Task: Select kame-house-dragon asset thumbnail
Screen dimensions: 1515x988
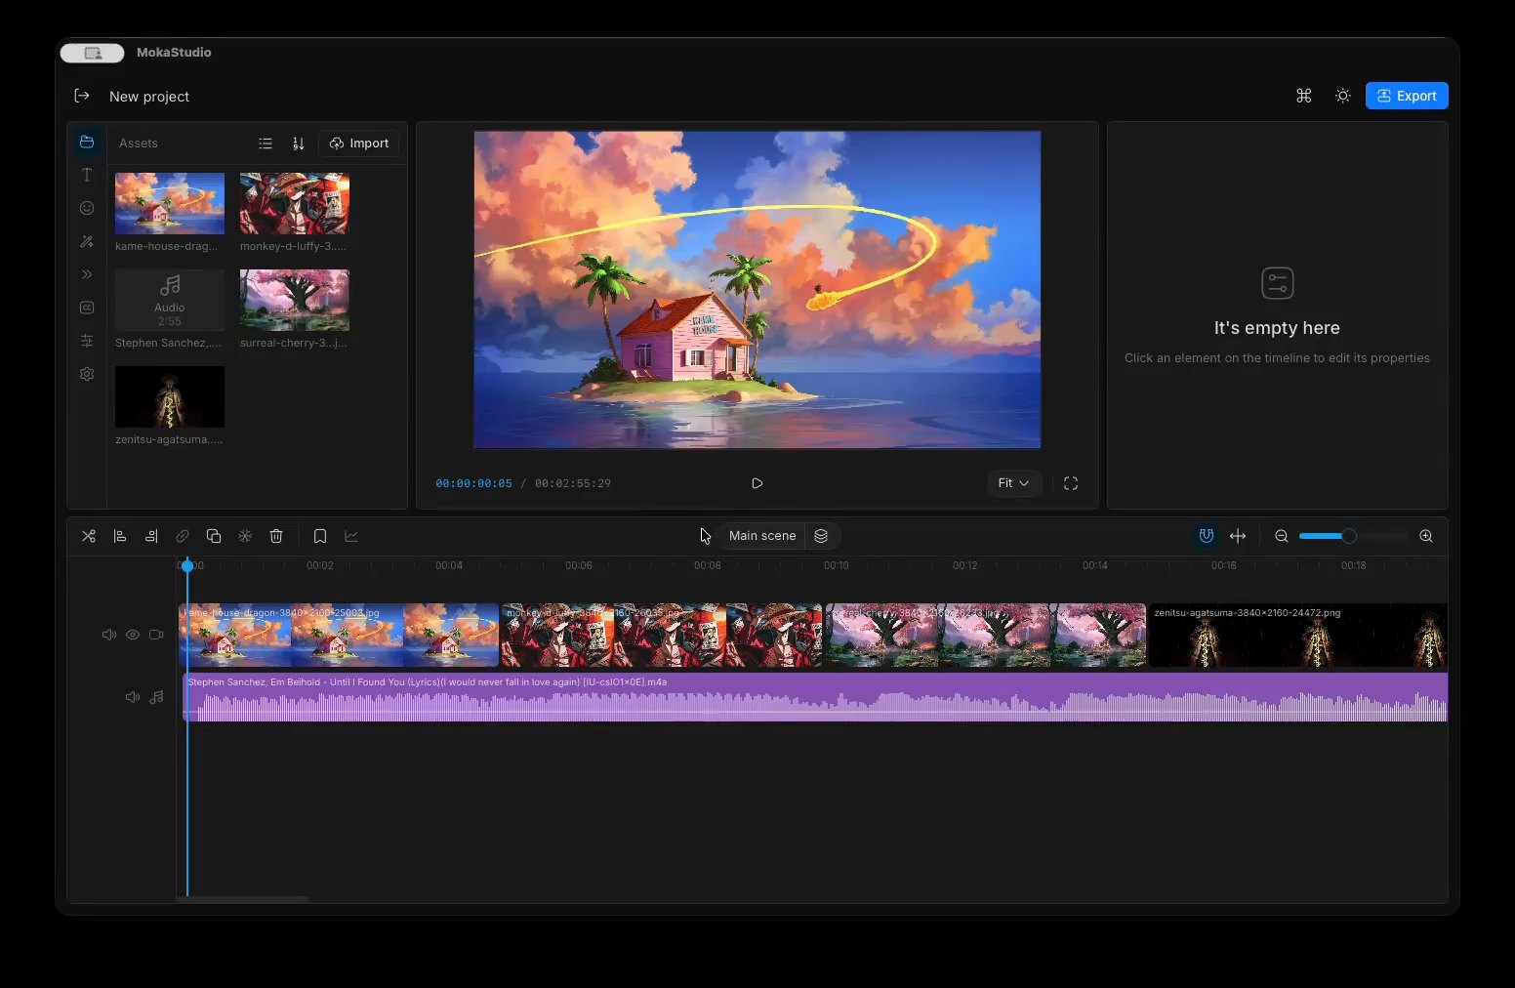Action: [170, 203]
